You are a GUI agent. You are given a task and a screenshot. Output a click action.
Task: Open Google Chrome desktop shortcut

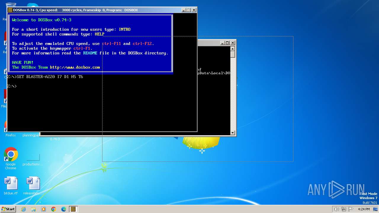point(11,159)
